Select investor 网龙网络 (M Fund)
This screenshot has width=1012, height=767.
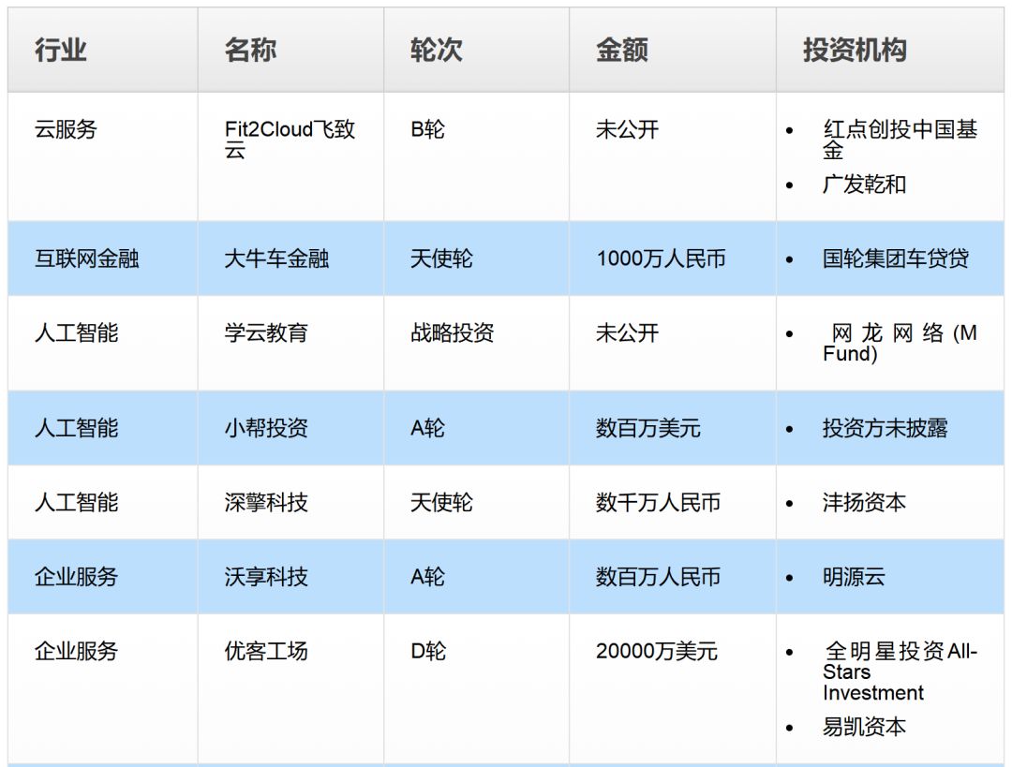[900, 343]
